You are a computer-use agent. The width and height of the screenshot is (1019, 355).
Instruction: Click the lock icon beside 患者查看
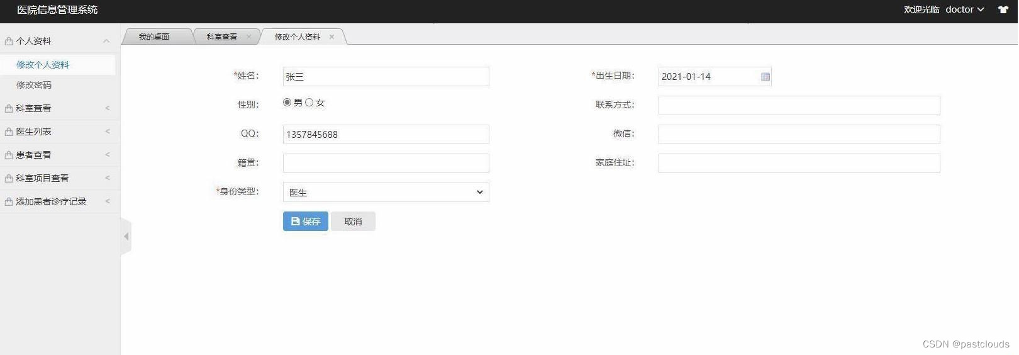coord(9,155)
